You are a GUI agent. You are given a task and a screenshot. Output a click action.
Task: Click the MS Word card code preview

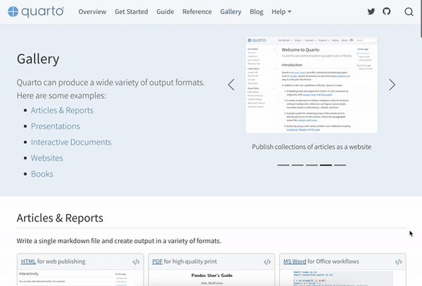(x=342, y=278)
